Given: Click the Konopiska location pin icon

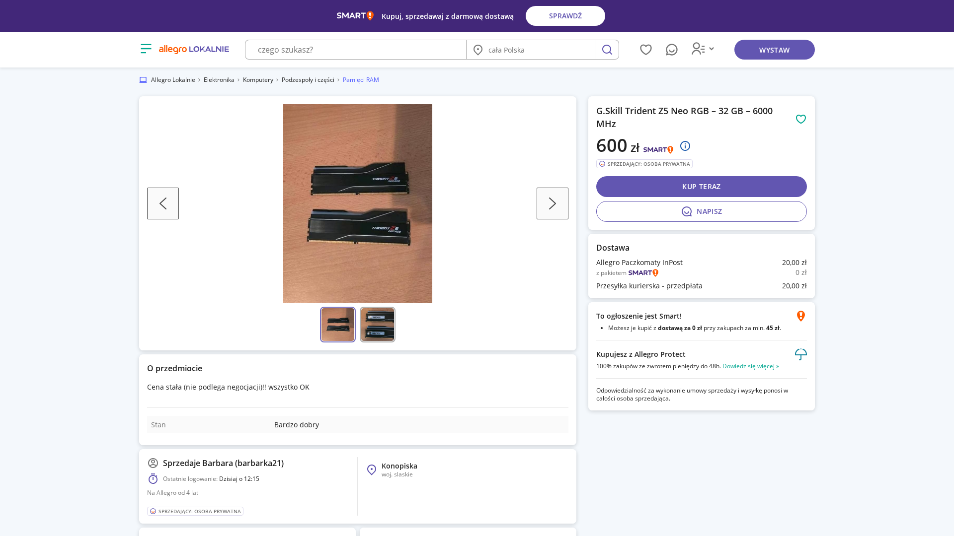Looking at the screenshot, I should tap(372, 470).
